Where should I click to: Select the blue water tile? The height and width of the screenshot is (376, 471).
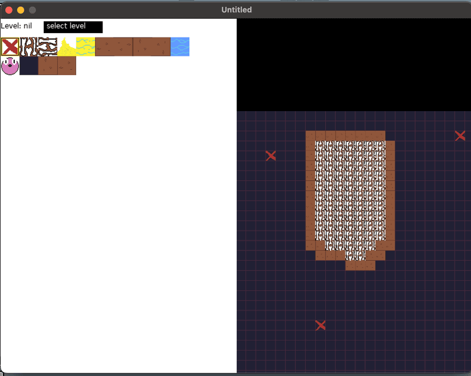[x=180, y=47]
